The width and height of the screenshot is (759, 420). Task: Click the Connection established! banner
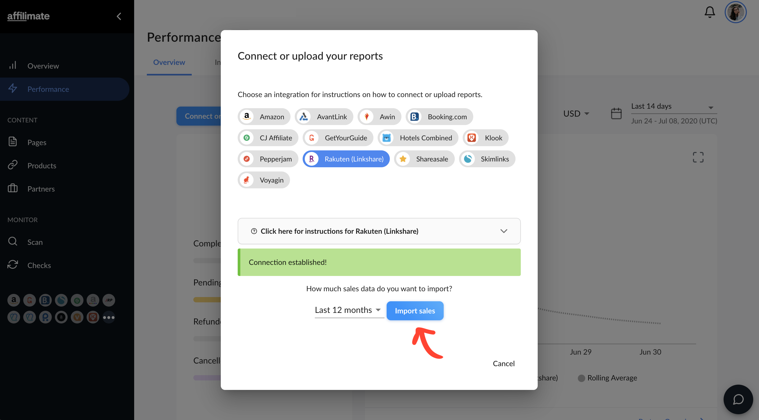point(379,262)
